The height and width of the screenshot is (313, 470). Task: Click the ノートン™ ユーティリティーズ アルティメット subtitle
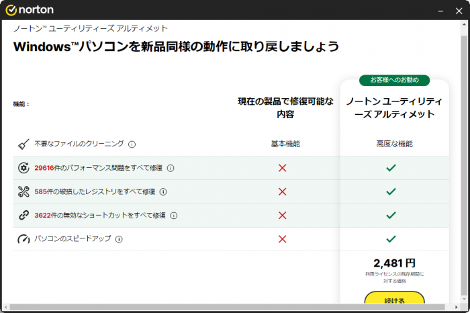coord(91,28)
